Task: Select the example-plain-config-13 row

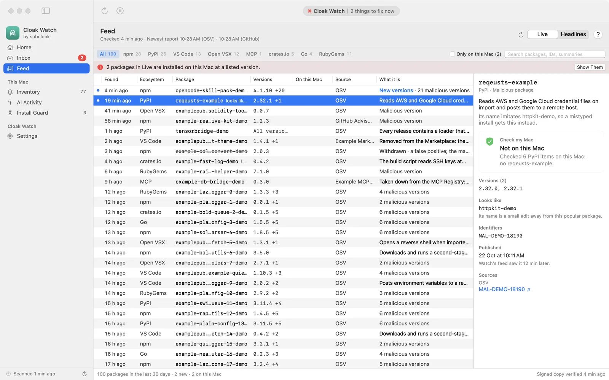Action: point(283,324)
